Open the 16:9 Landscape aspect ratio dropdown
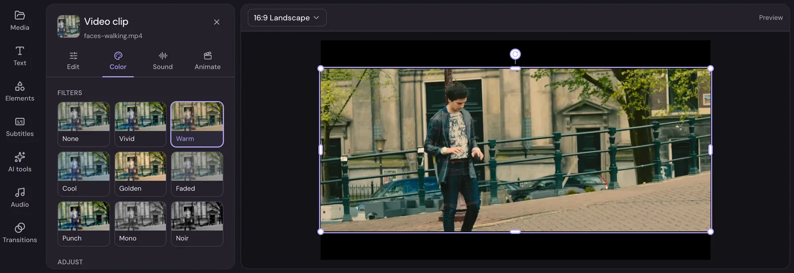794x273 pixels. [x=287, y=18]
